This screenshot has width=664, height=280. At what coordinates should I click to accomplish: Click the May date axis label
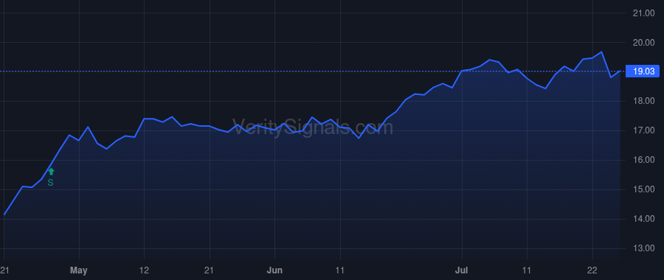79,270
